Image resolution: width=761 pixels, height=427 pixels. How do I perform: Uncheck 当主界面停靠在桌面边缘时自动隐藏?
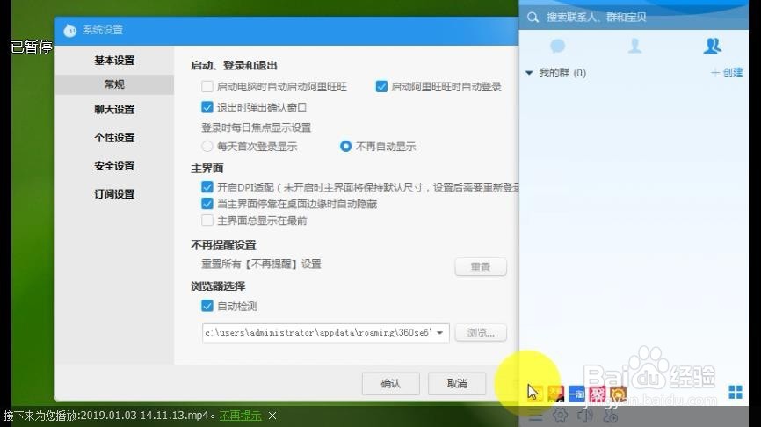pos(207,203)
